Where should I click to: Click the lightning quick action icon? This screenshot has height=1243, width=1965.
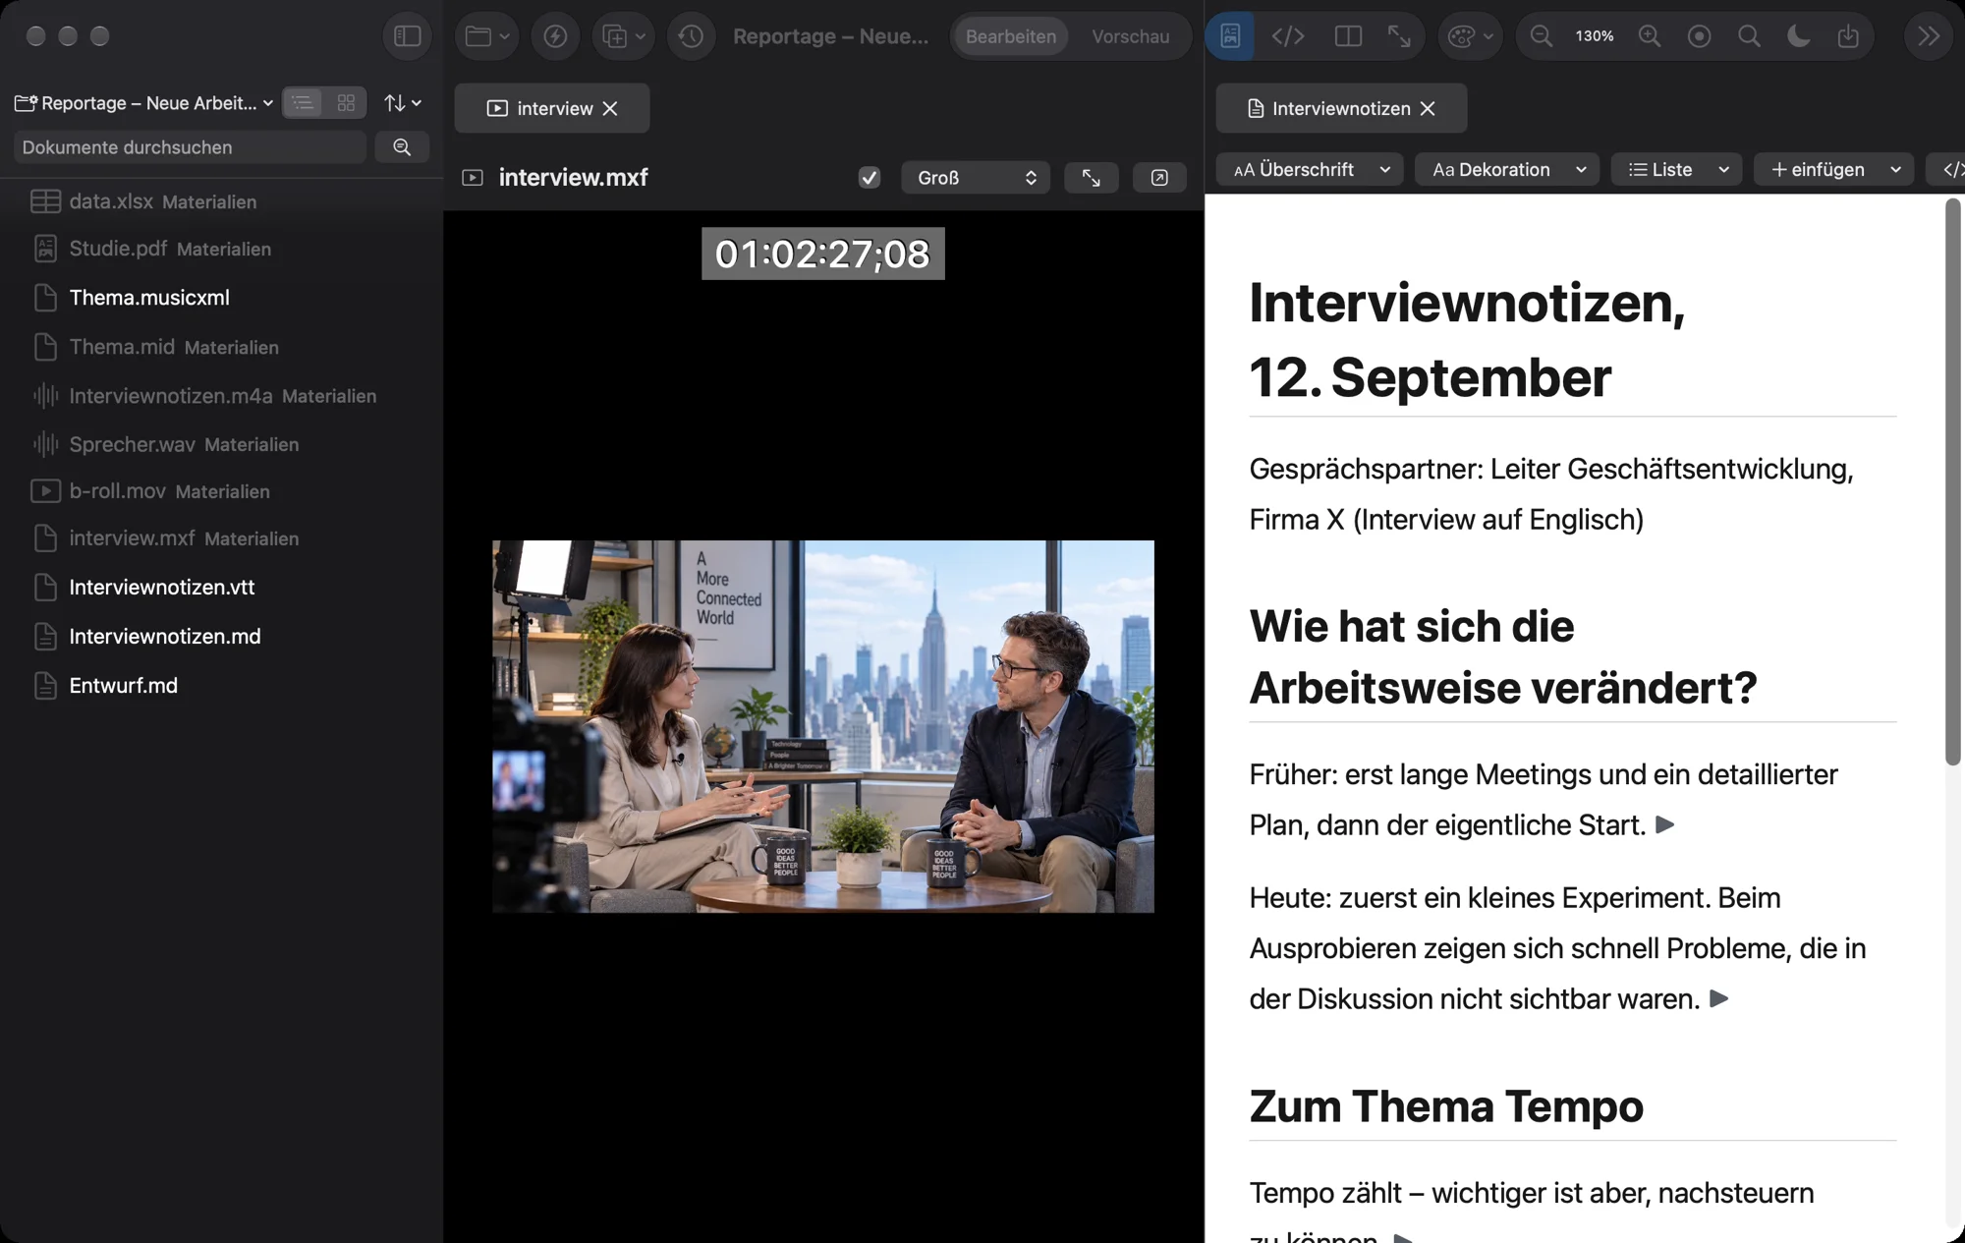click(x=555, y=36)
